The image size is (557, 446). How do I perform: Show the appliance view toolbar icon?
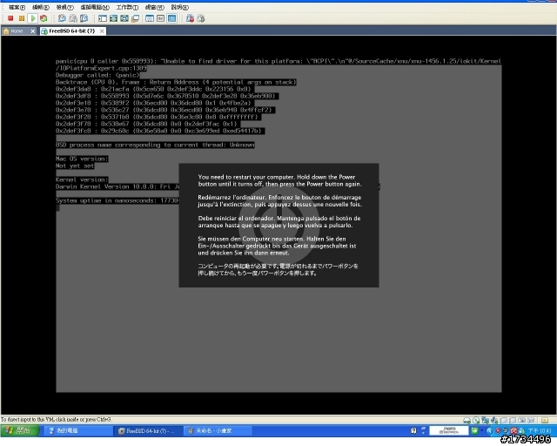(x=160, y=18)
